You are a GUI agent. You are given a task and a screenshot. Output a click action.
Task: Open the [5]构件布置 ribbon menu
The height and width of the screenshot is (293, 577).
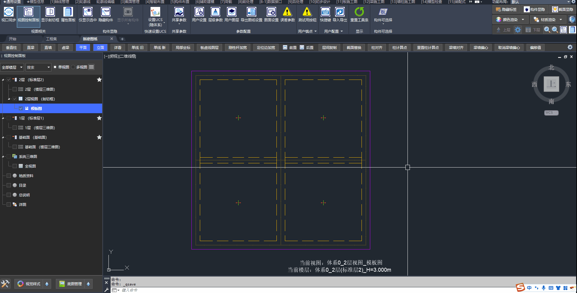180,2
